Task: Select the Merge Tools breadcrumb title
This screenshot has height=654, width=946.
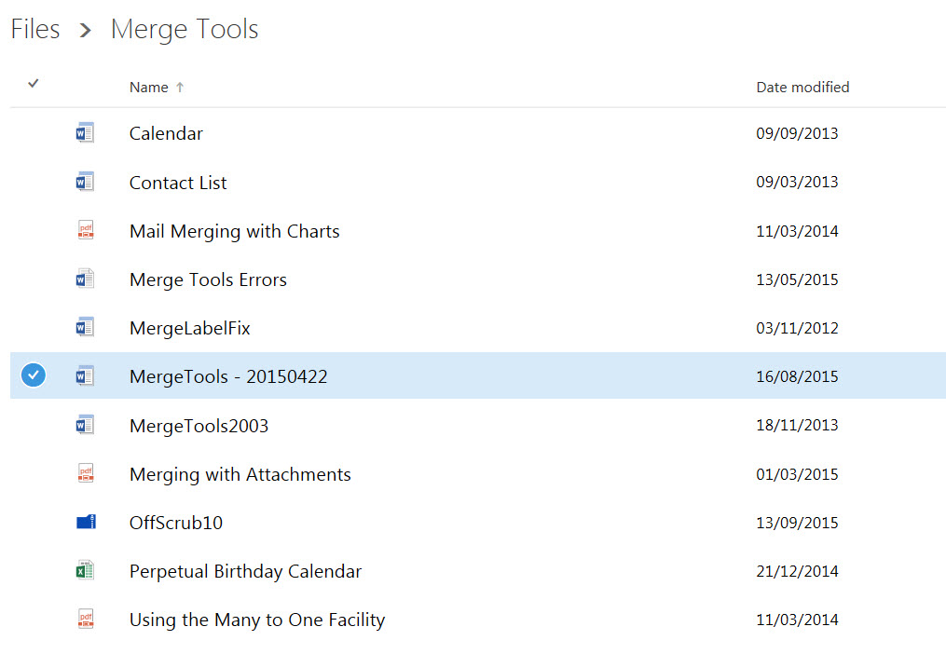Action: click(x=185, y=30)
